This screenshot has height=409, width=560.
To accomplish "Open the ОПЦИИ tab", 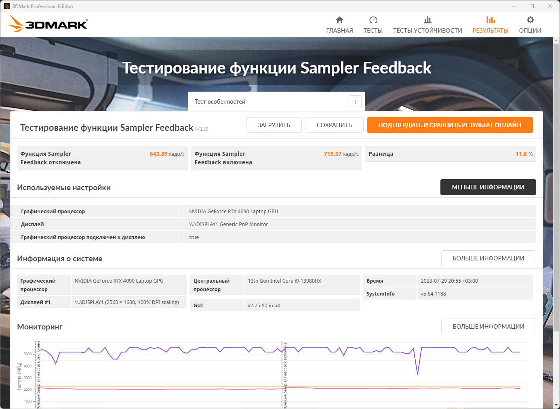I will [x=530, y=31].
